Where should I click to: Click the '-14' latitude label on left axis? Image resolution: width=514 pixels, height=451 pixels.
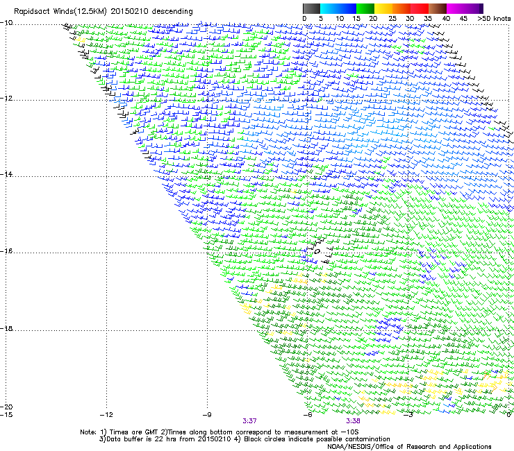[6, 174]
